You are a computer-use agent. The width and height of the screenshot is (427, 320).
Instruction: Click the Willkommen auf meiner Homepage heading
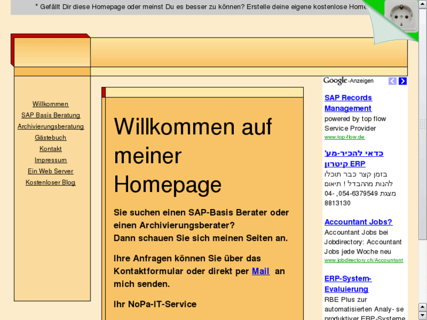(193, 156)
